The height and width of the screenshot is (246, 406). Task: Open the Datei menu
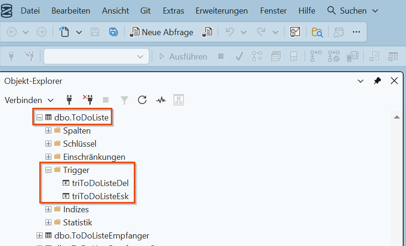[x=30, y=11]
